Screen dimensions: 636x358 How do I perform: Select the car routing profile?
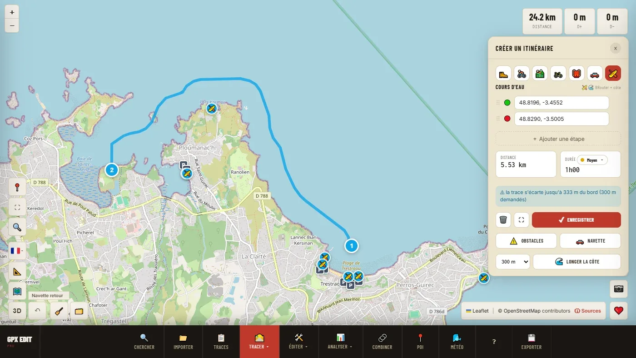tap(595, 73)
